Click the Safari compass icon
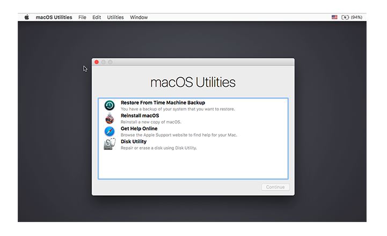 click(x=109, y=131)
